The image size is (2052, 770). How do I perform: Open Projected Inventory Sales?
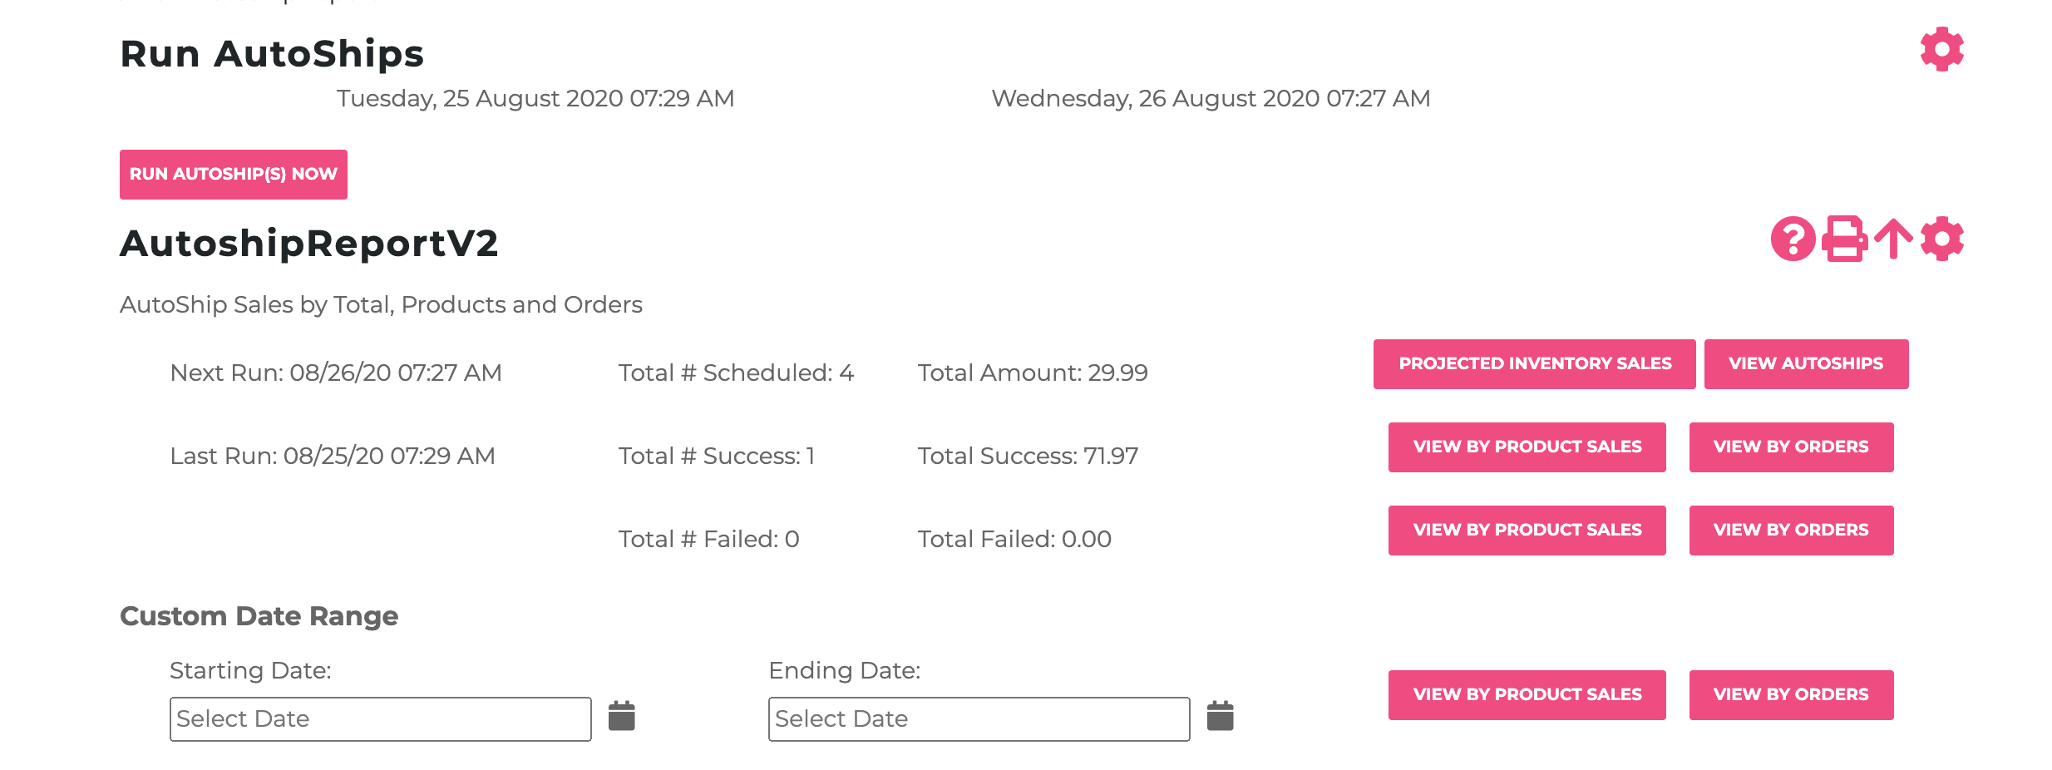point(1535,364)
